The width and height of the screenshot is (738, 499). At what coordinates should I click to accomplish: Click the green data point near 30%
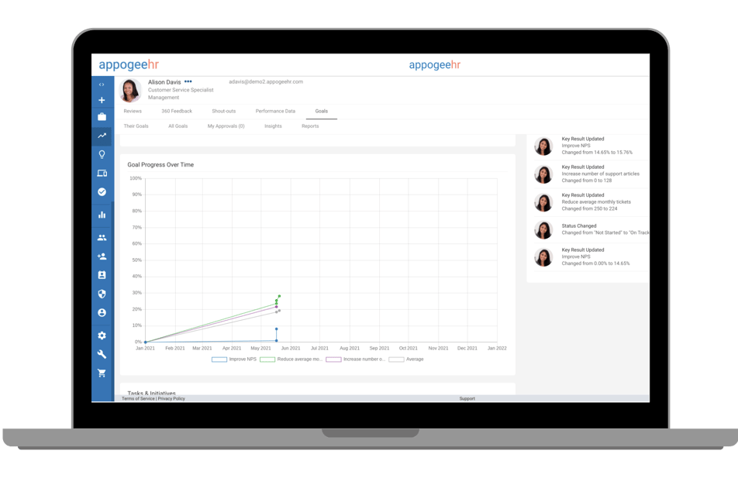tap(279, 296)
